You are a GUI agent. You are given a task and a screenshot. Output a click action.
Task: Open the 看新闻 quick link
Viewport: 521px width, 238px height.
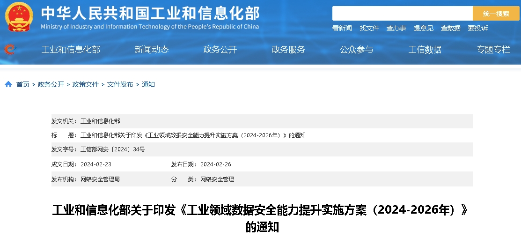(342, 28)
